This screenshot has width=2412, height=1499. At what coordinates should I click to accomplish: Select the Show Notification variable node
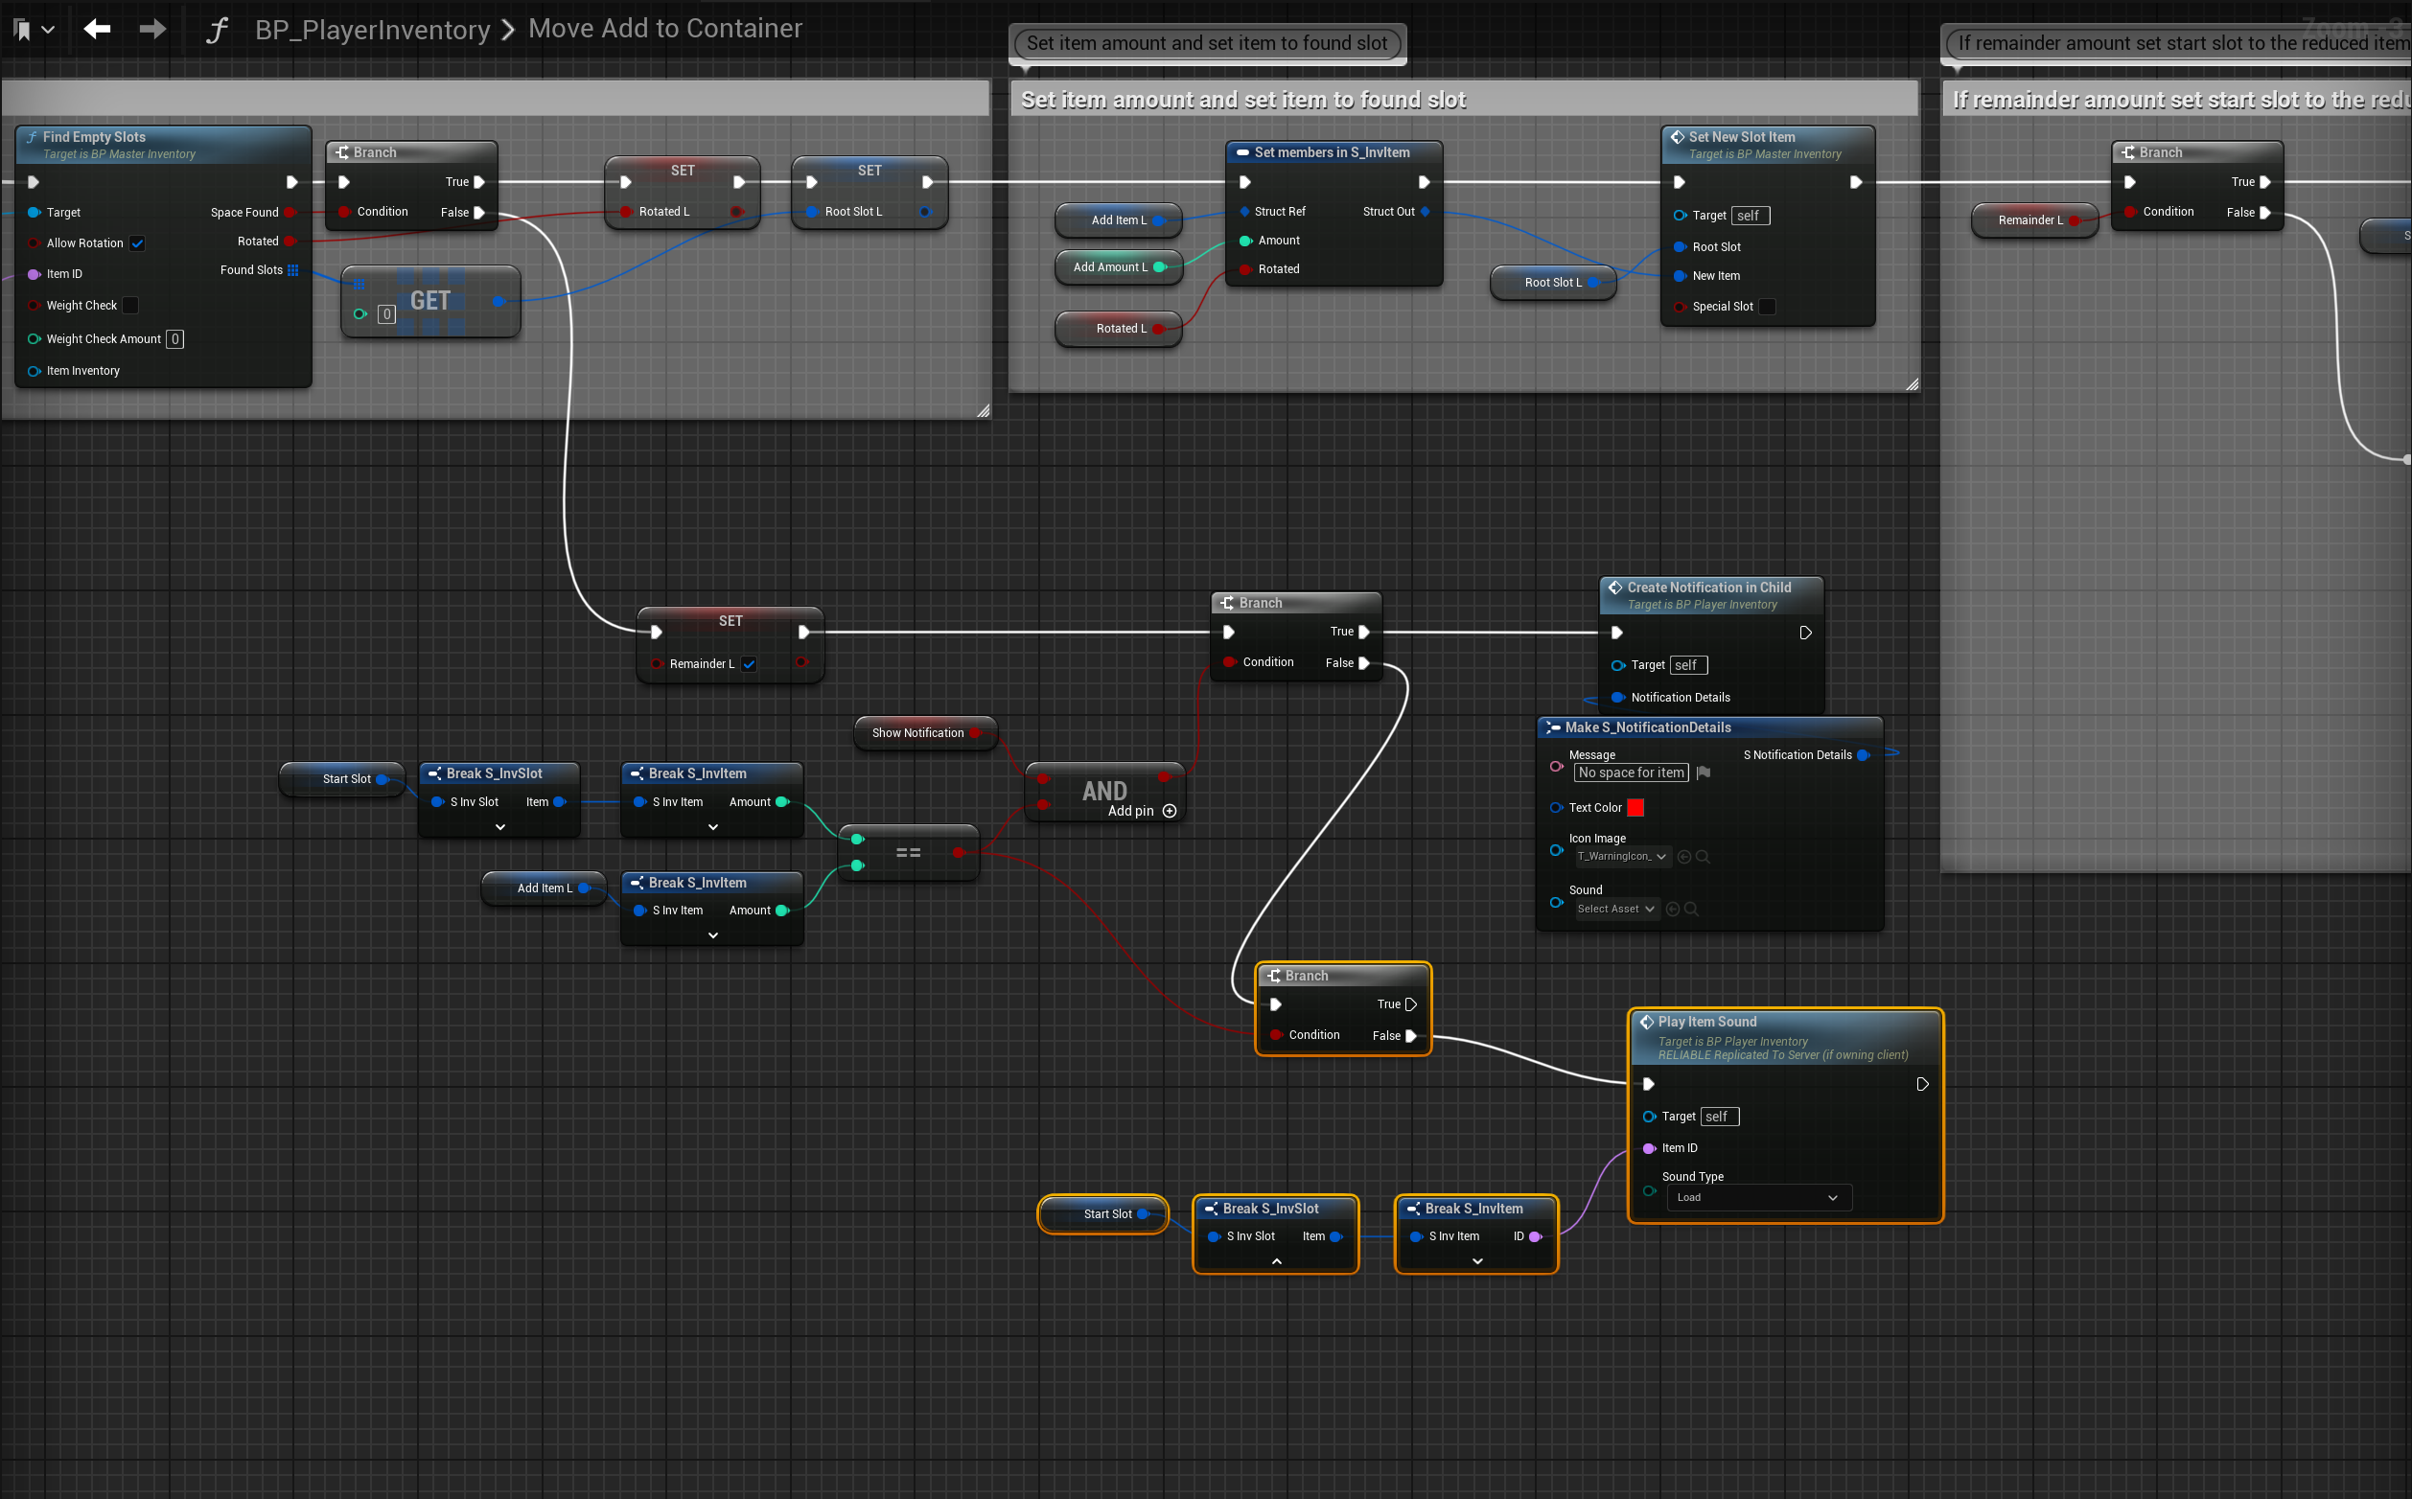918,732
